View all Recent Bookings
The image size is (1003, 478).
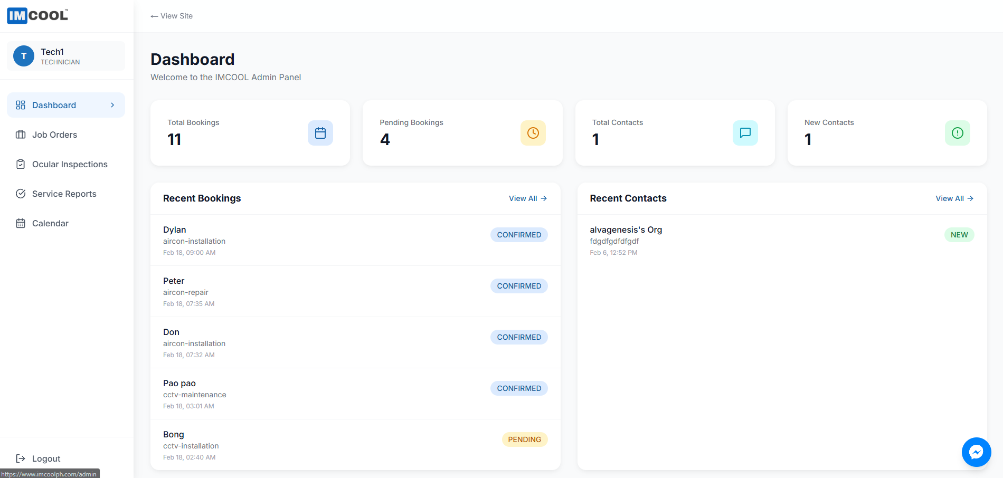527,198
